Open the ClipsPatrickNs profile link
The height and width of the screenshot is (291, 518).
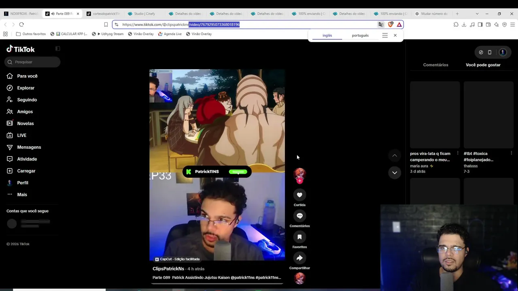click(x=168, y=269)
